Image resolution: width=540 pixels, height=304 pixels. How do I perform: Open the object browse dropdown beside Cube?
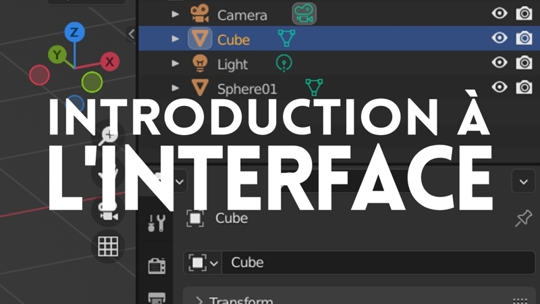pos(204,262)
